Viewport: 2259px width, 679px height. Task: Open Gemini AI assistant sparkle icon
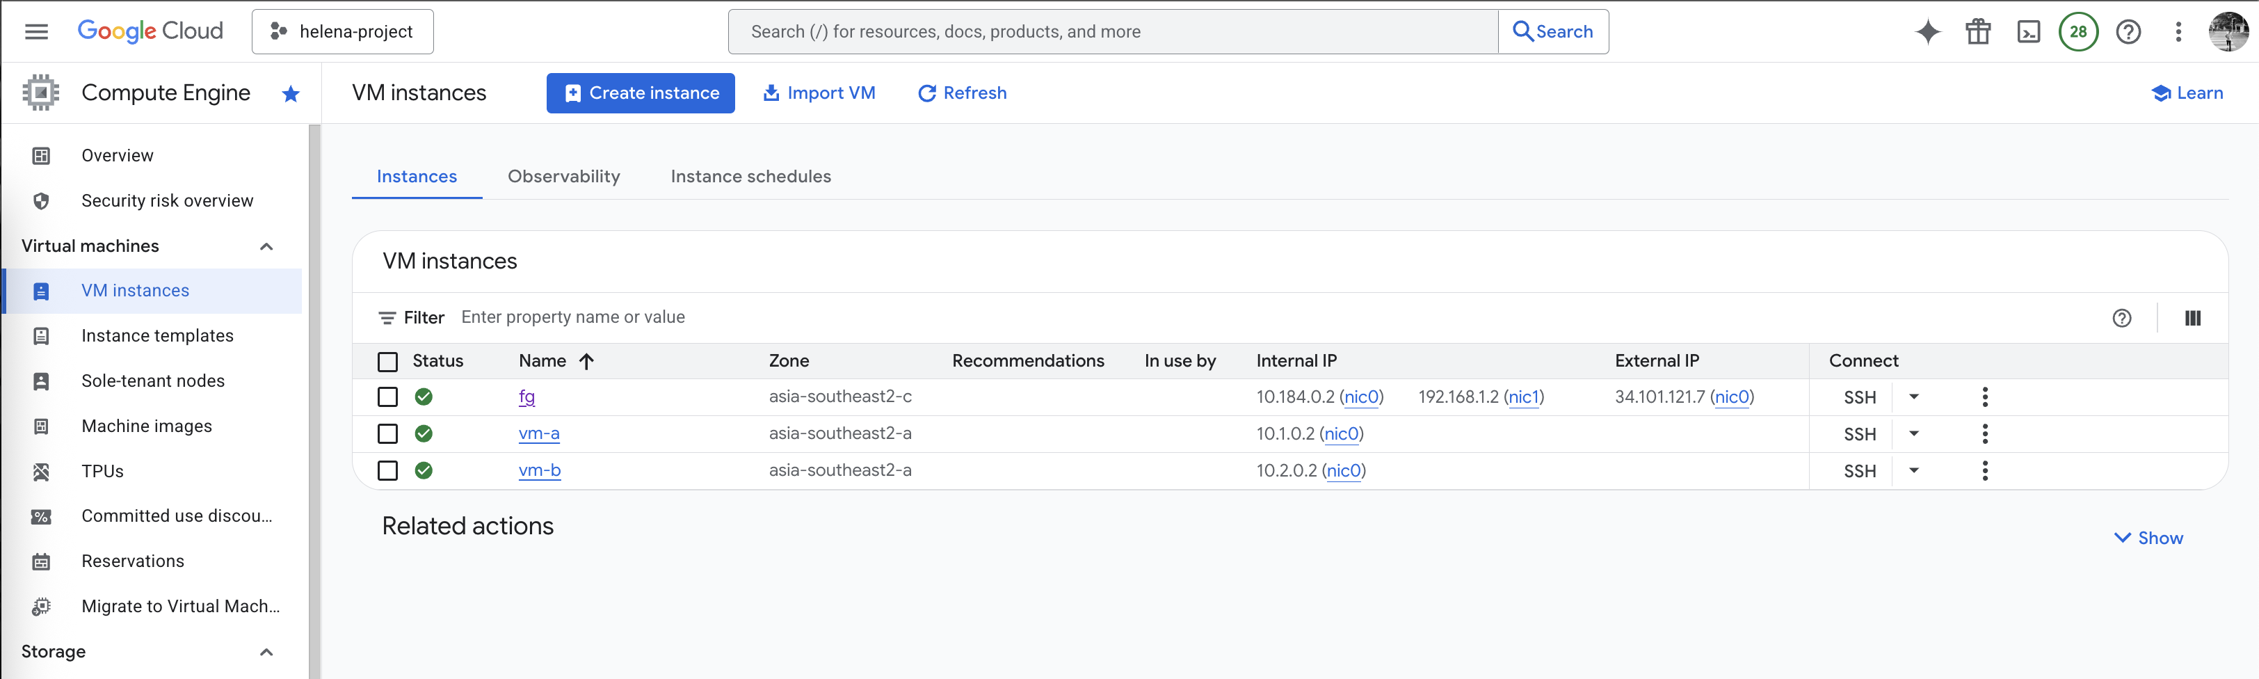pos(1927,31)
